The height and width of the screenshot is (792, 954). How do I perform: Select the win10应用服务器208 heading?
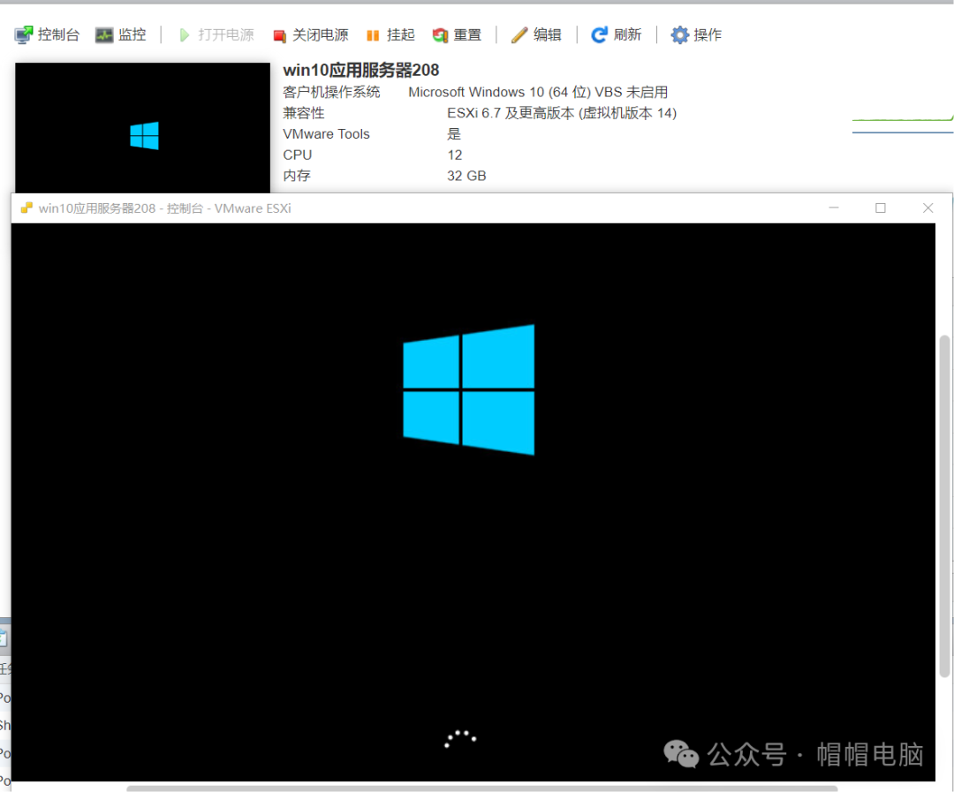[x=360, y=71]
